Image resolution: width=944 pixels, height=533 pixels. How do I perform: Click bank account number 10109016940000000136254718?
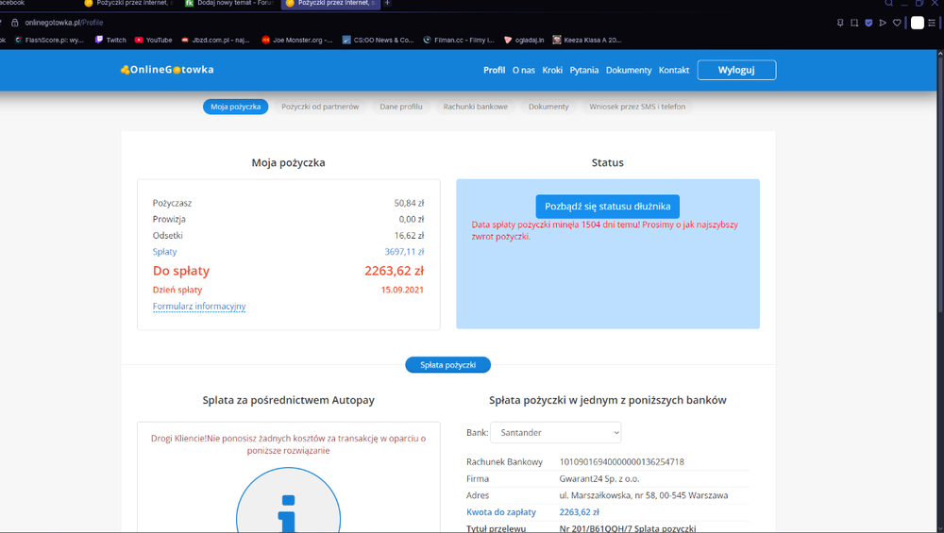pyautogui.click(x=622, y=462)
